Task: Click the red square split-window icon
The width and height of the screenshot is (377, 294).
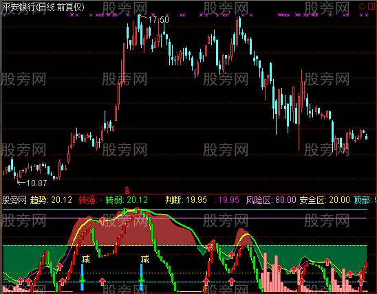Action: (x=371, y=6)
